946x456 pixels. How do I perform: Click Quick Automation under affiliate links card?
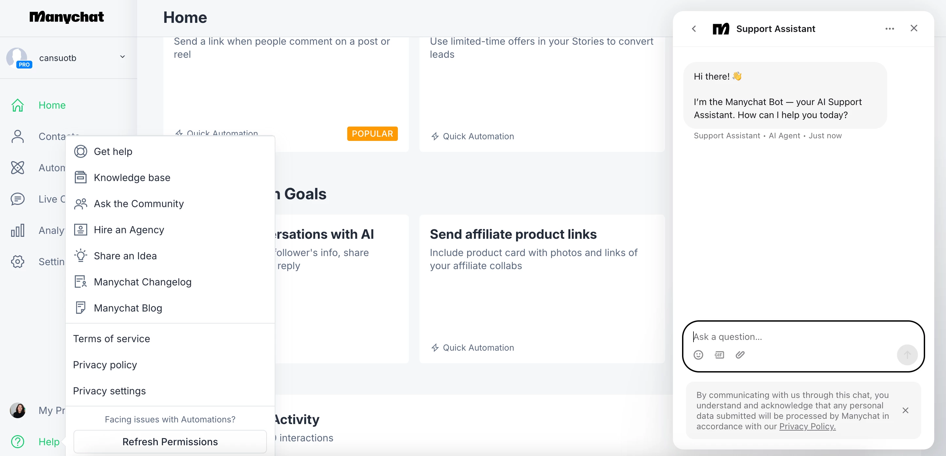click(473, 347)
